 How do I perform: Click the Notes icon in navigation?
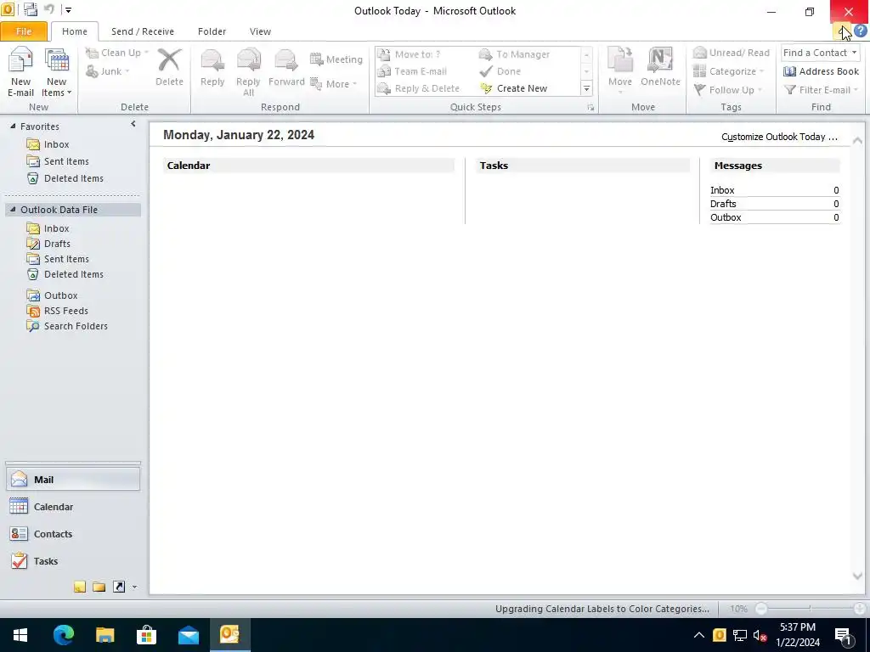pos(80,587)
